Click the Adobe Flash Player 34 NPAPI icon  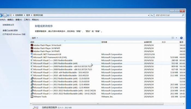(x=32, y=48)
